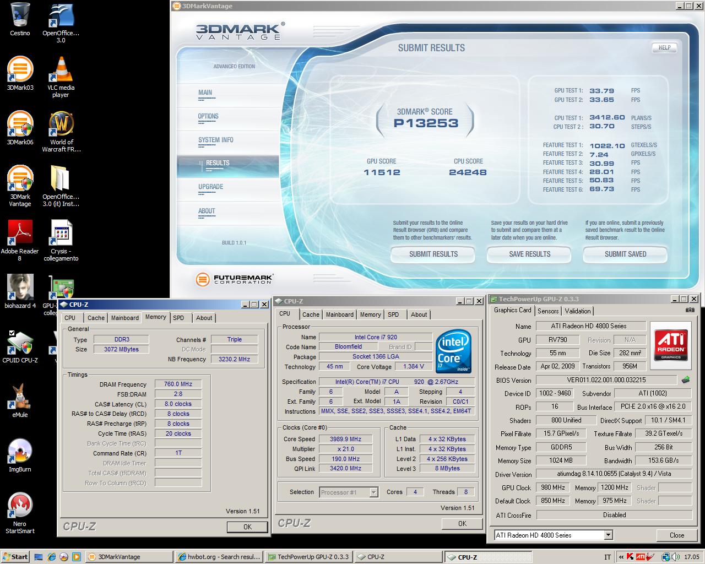This screenshot has width=705, height=564.
Task: Click OK in CPU-Z memory window
Action: [247, 527]
